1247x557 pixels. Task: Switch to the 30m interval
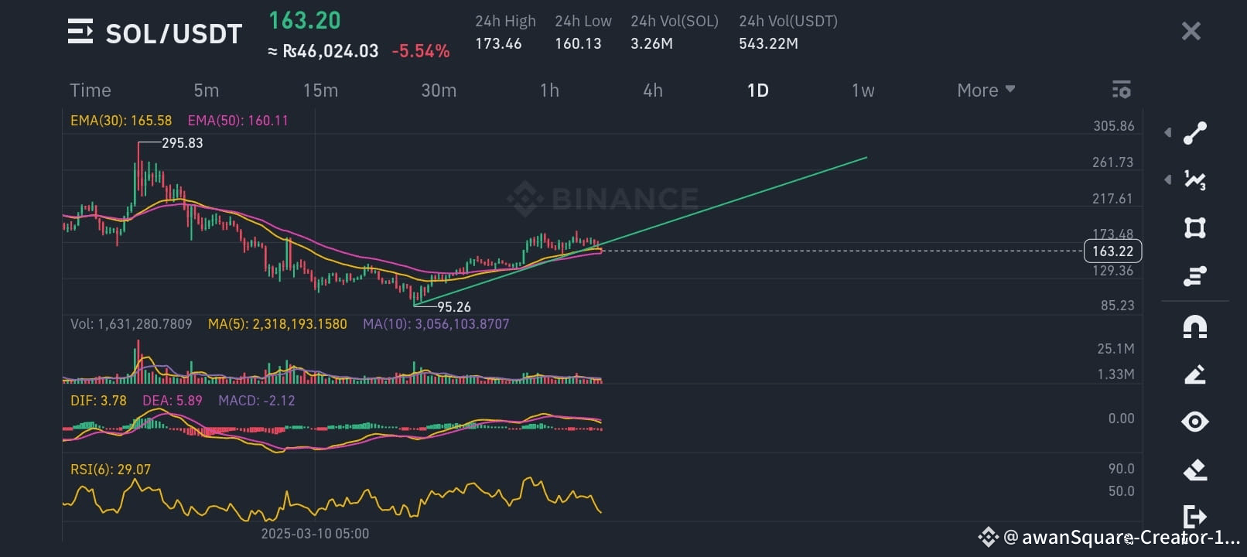point(439,91)
